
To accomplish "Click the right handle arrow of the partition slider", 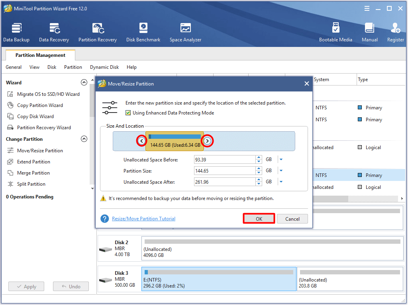I will coord(207,141).
